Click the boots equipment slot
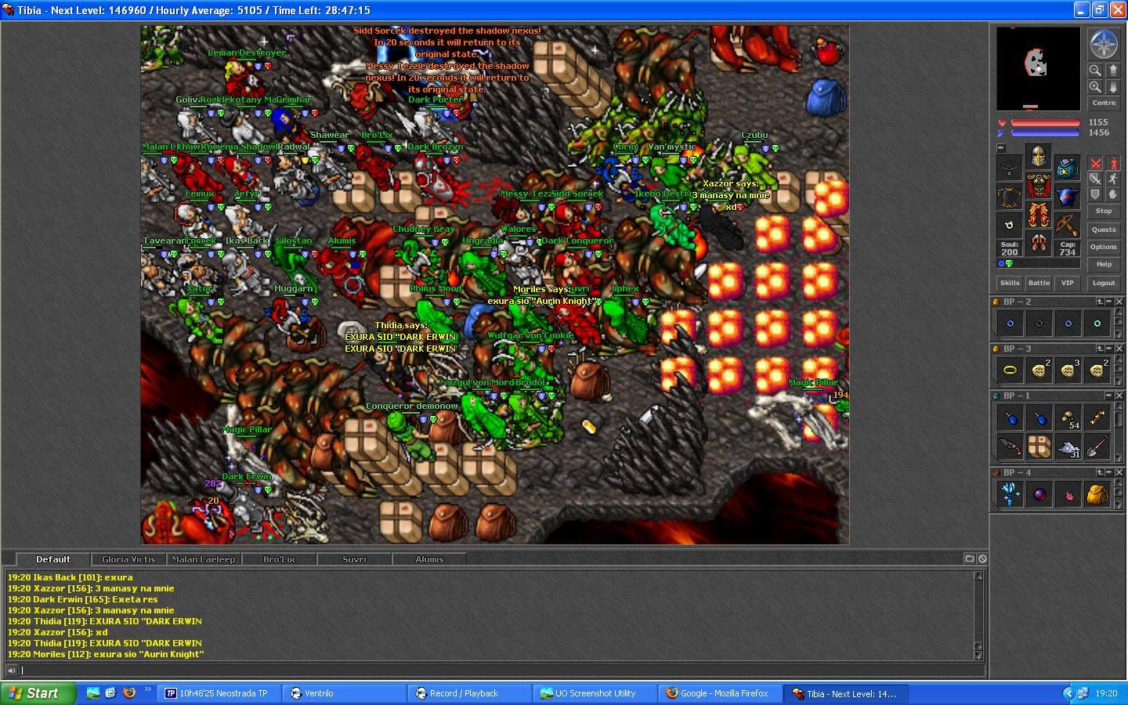Image resolution: width=1128 pixels, height=705 pixels. tap(1039, 244)
